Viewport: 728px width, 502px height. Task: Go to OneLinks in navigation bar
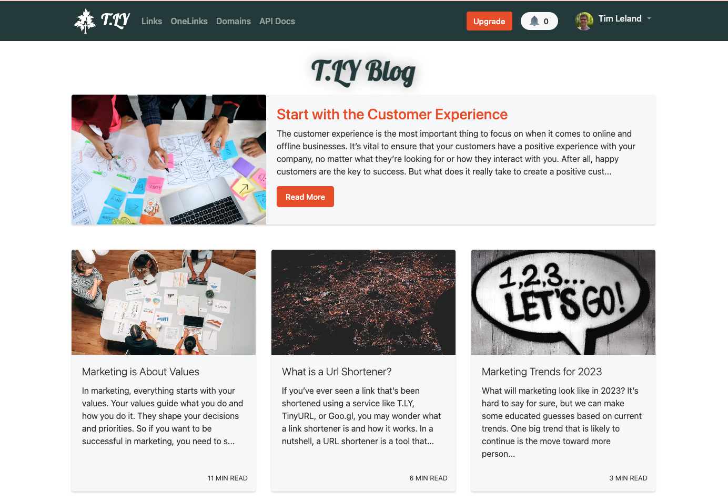tap(189, 21)
